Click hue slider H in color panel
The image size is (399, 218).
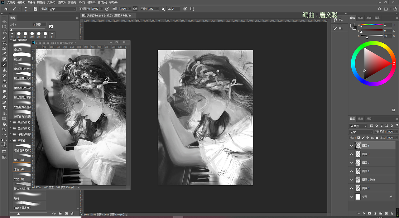372,25
